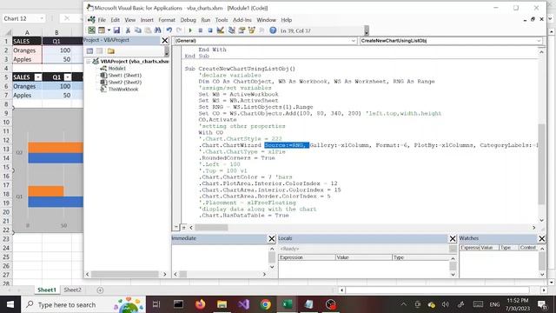Select ThisWorkbook in project tree

tap(123, 89)
